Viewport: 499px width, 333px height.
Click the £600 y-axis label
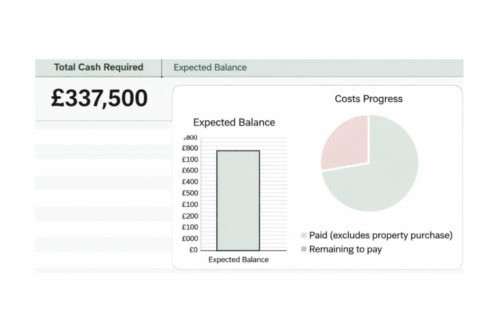(x=190, y=170)
